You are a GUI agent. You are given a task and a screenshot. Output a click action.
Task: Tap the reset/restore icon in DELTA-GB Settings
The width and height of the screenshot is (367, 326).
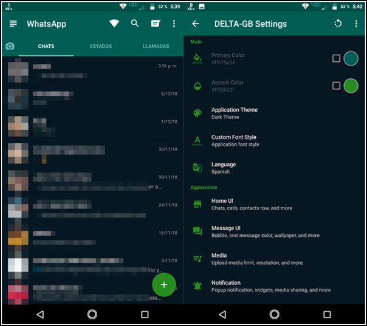pos(338,24)
